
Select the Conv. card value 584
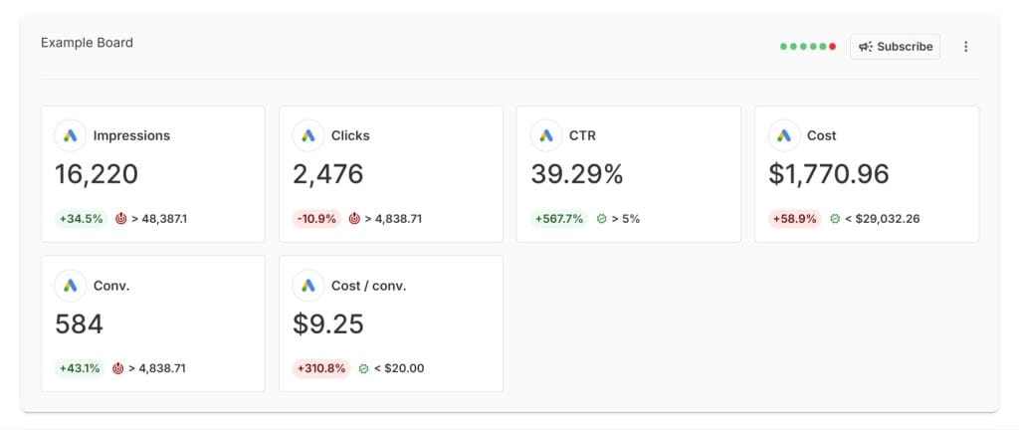(x=79, y=324)
